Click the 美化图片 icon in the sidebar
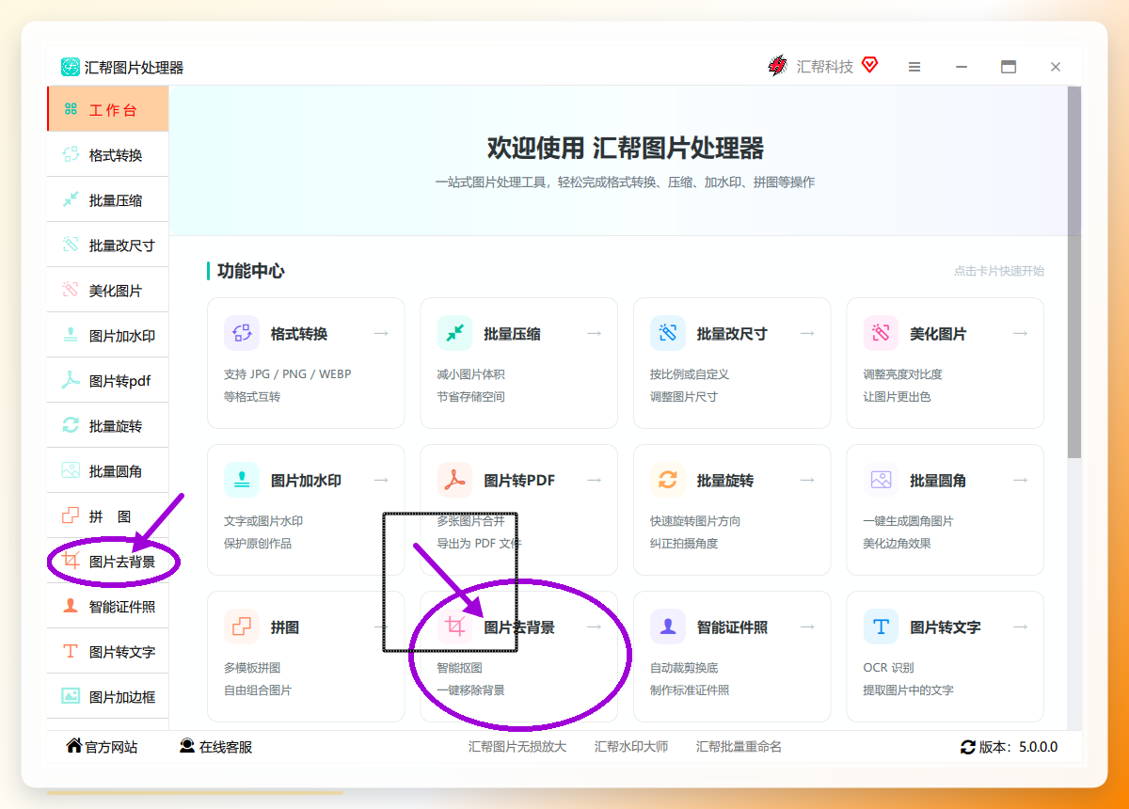 pos(71,291)
